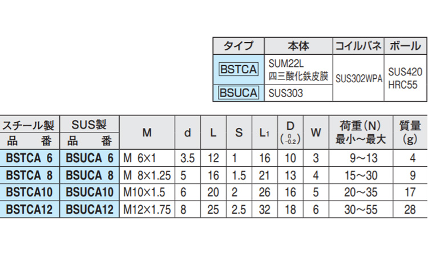
Task: Click the SUS302WPA material cell
Action: click(x=358, y=80)
